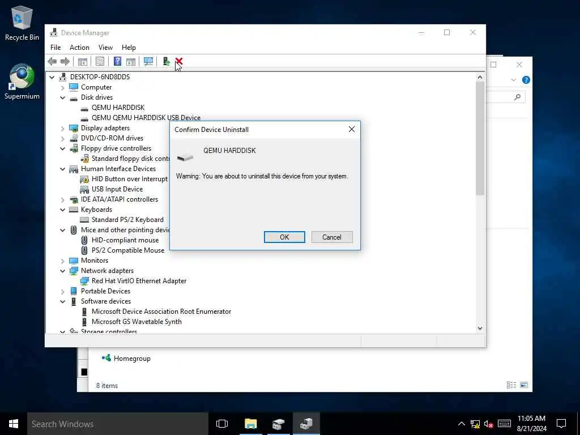Image resolution: width=580 pixels, height=435 pixels.
Task: Select Standard PS/2 Keyboard entry
Action: point(127,220)
